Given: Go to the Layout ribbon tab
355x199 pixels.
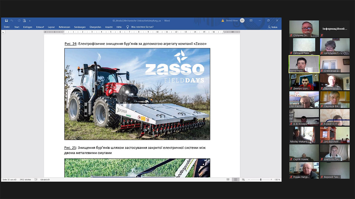Looking at the screenshot, I should [x=51, y=27].
